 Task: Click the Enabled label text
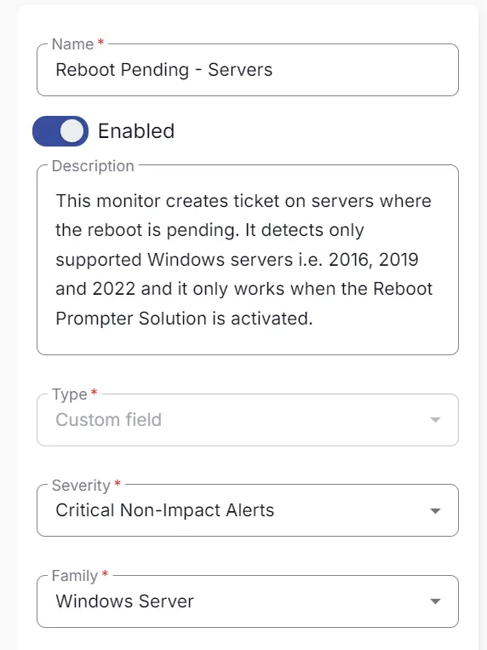tap(136, 131)
